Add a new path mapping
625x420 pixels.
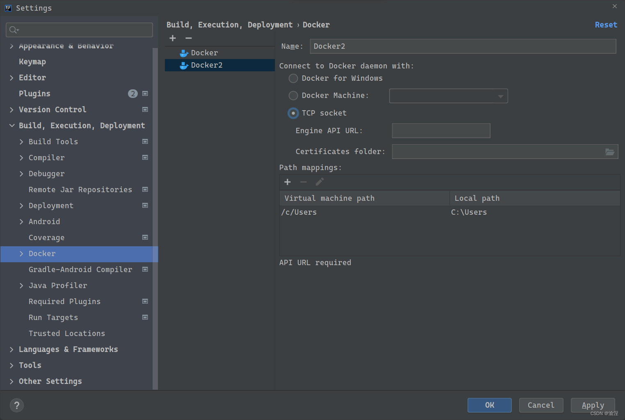(x=287, y=182)
